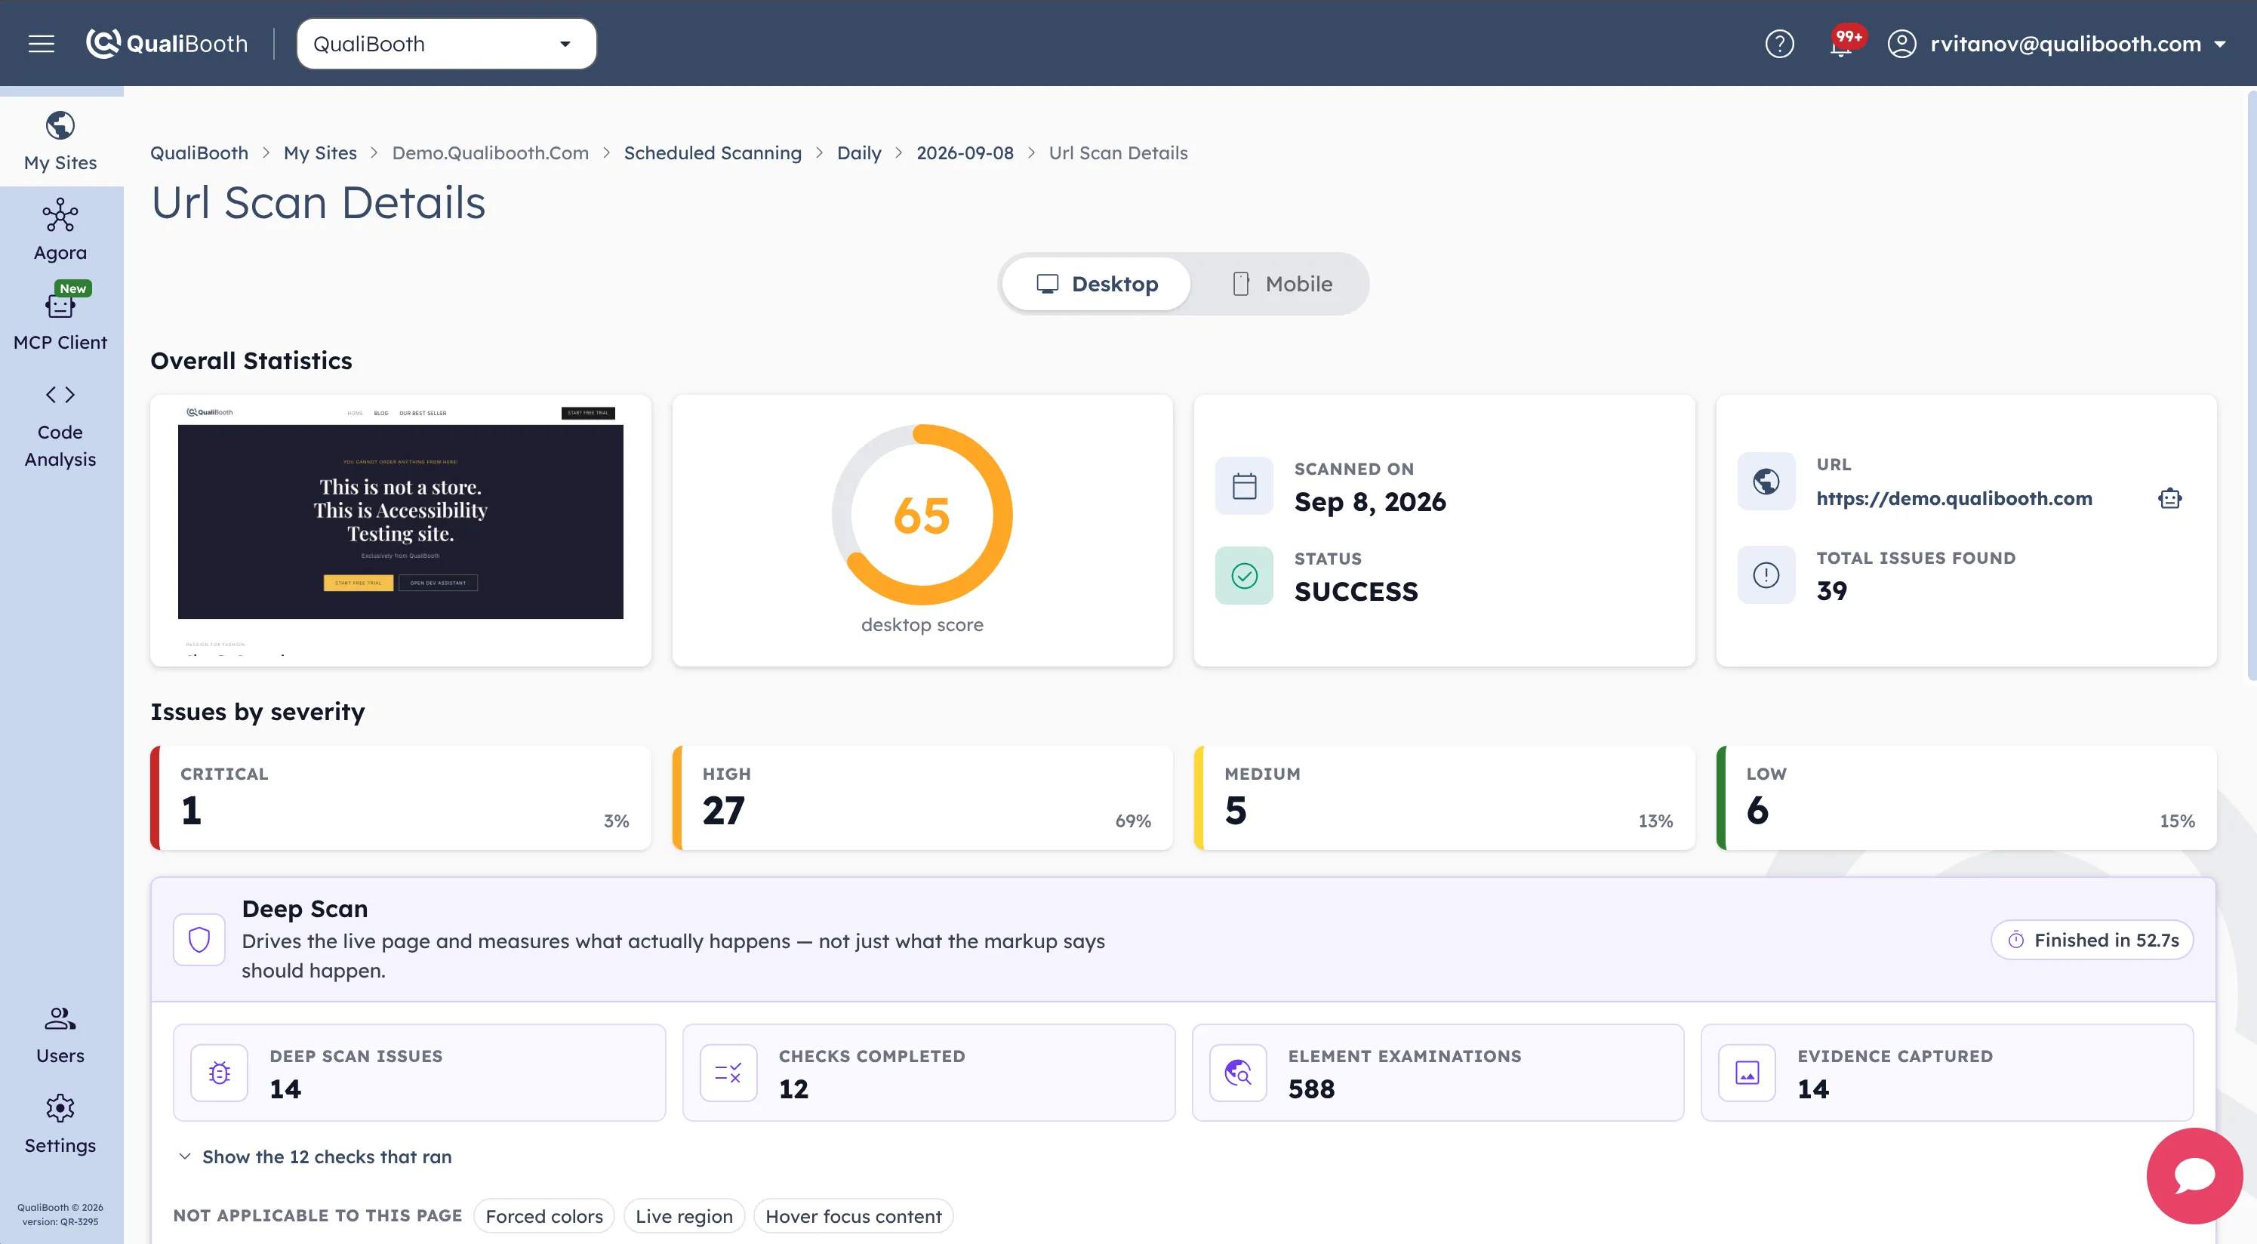2257x1244 pixels.
Task: Go to Scheduled Scanning breadcrumb
Action: [x=713, y=152]
